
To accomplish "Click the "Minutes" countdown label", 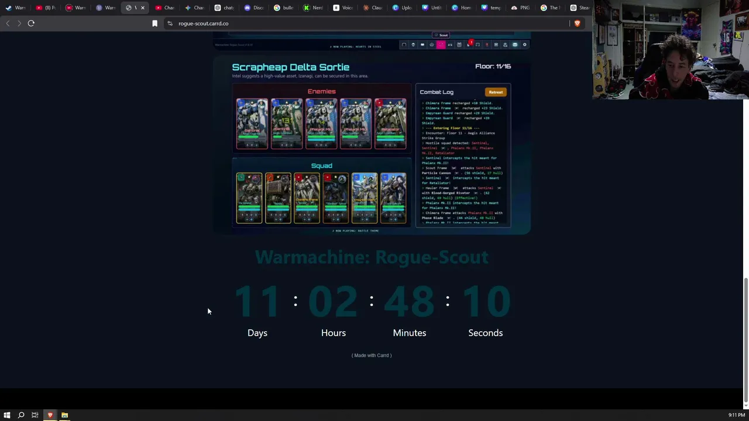I will point(410,333).
